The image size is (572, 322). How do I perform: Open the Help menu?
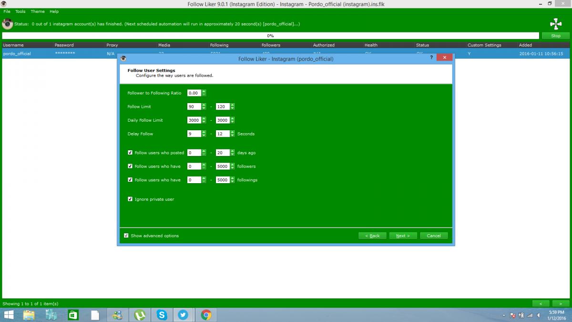tap(54, 11)
